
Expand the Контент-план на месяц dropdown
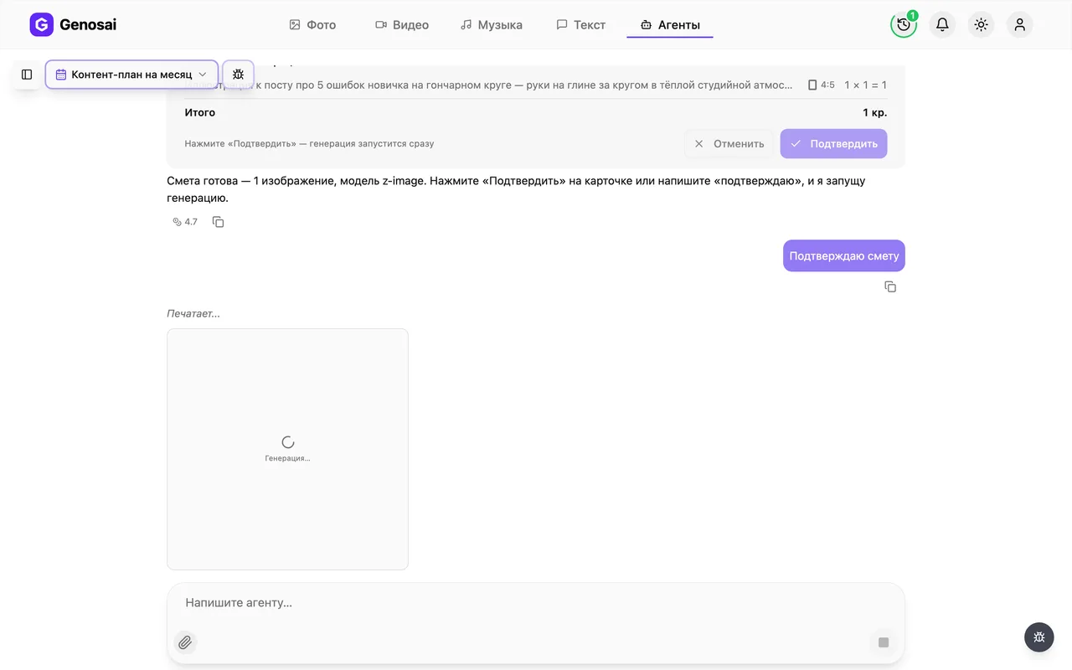[x=131, y=75]
